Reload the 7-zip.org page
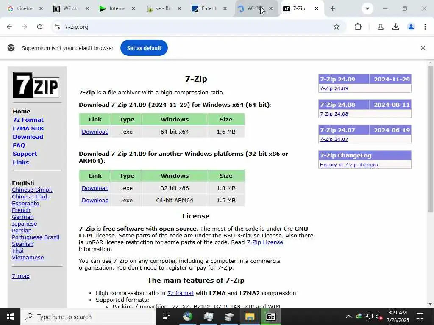Screen dimensions: 434x325 point(40,27)
